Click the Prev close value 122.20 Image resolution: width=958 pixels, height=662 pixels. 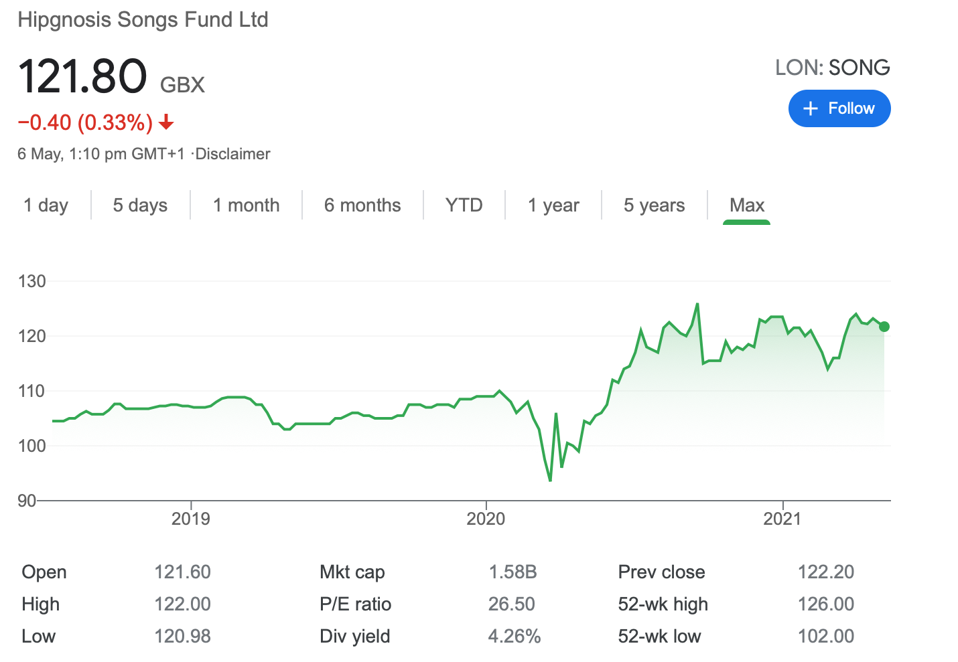coord(826,572)
